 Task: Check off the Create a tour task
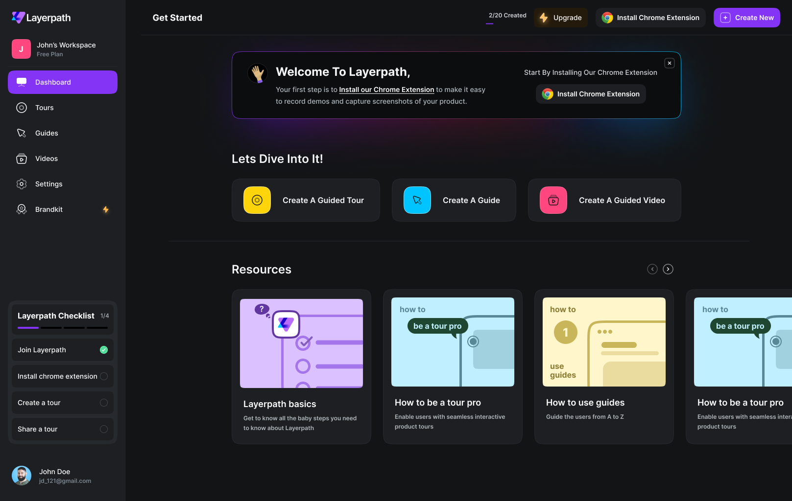[103, 402]
